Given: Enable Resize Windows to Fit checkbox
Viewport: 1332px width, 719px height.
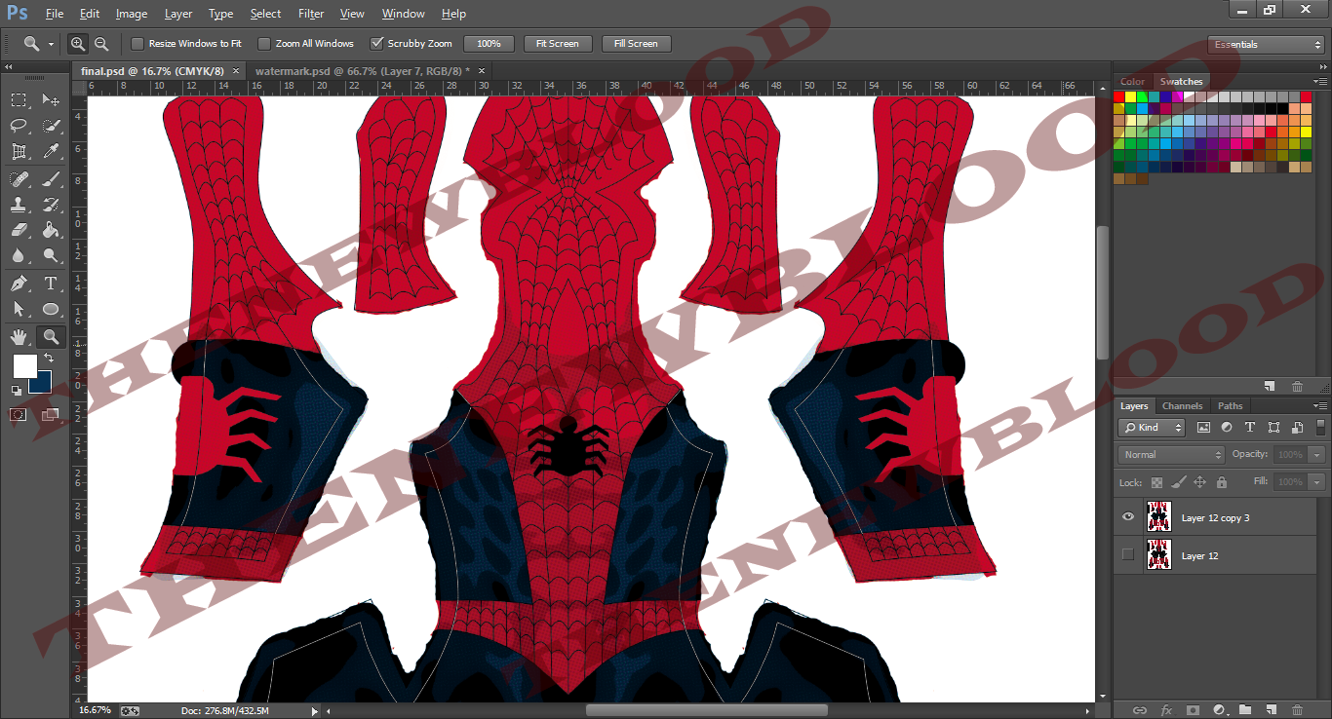Looking at the screenshot, I should pos(137,44).
